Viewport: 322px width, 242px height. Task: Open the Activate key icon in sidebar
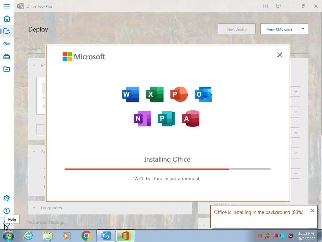(7, 43)
